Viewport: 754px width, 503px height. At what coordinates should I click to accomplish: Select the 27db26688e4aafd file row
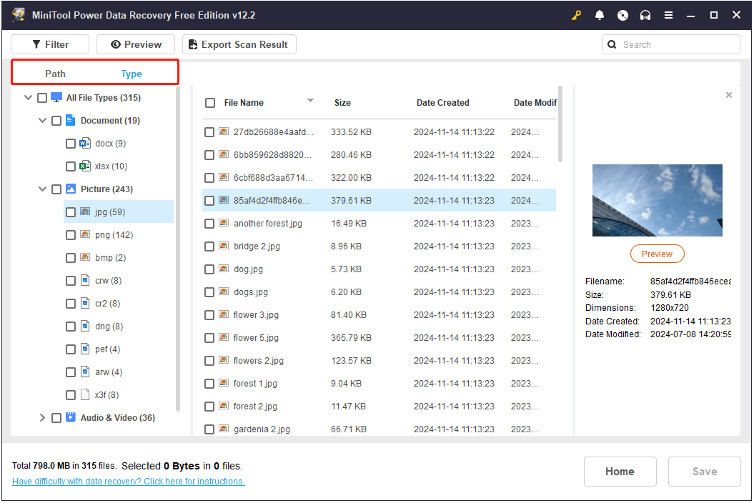[x=379, y=131]
